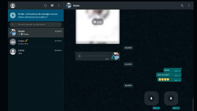
Task: Open the Status updates icon
Action: coord(45,6)
